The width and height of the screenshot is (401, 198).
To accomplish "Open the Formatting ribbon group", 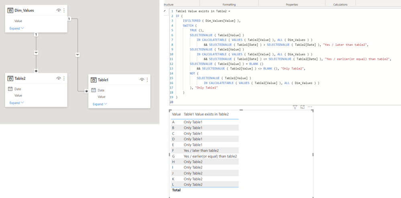I will point(229,4).
